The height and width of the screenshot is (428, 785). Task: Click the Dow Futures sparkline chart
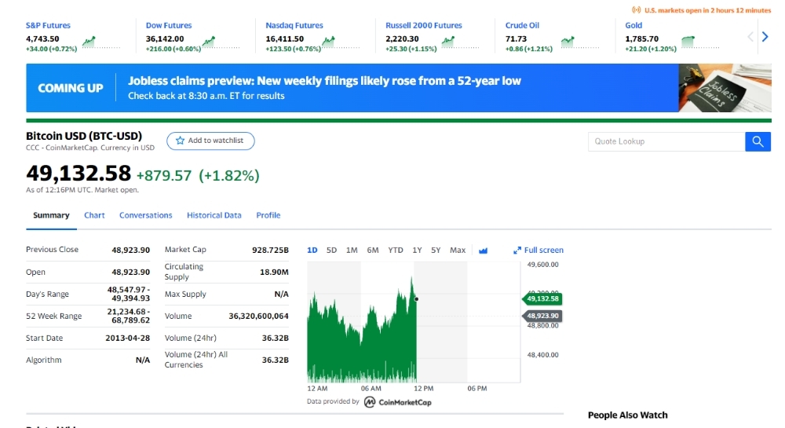click(221, 42)
